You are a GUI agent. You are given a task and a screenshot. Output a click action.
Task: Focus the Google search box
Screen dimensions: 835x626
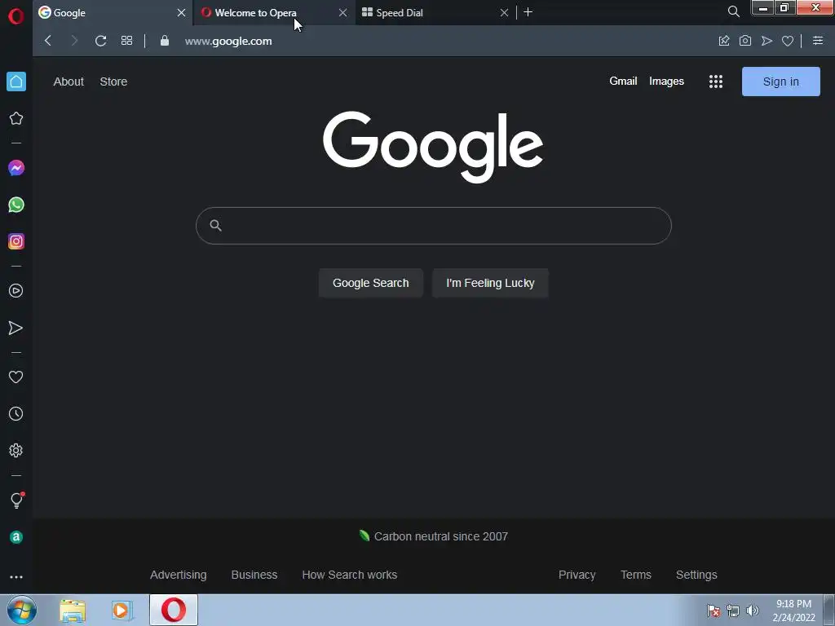[x=434, y=226]
